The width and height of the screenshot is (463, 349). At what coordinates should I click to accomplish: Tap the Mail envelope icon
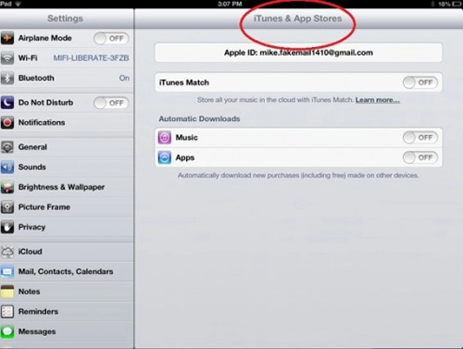pos(7,271)
